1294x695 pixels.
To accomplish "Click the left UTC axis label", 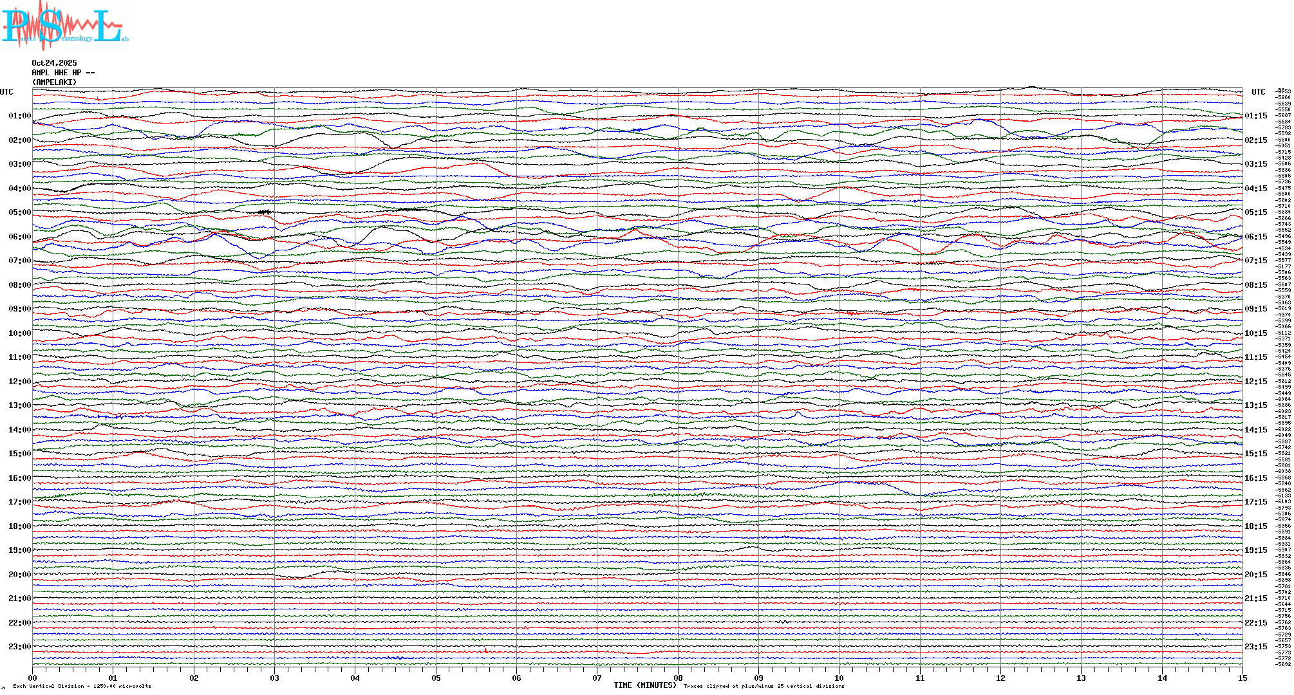I will pos(6,92).
